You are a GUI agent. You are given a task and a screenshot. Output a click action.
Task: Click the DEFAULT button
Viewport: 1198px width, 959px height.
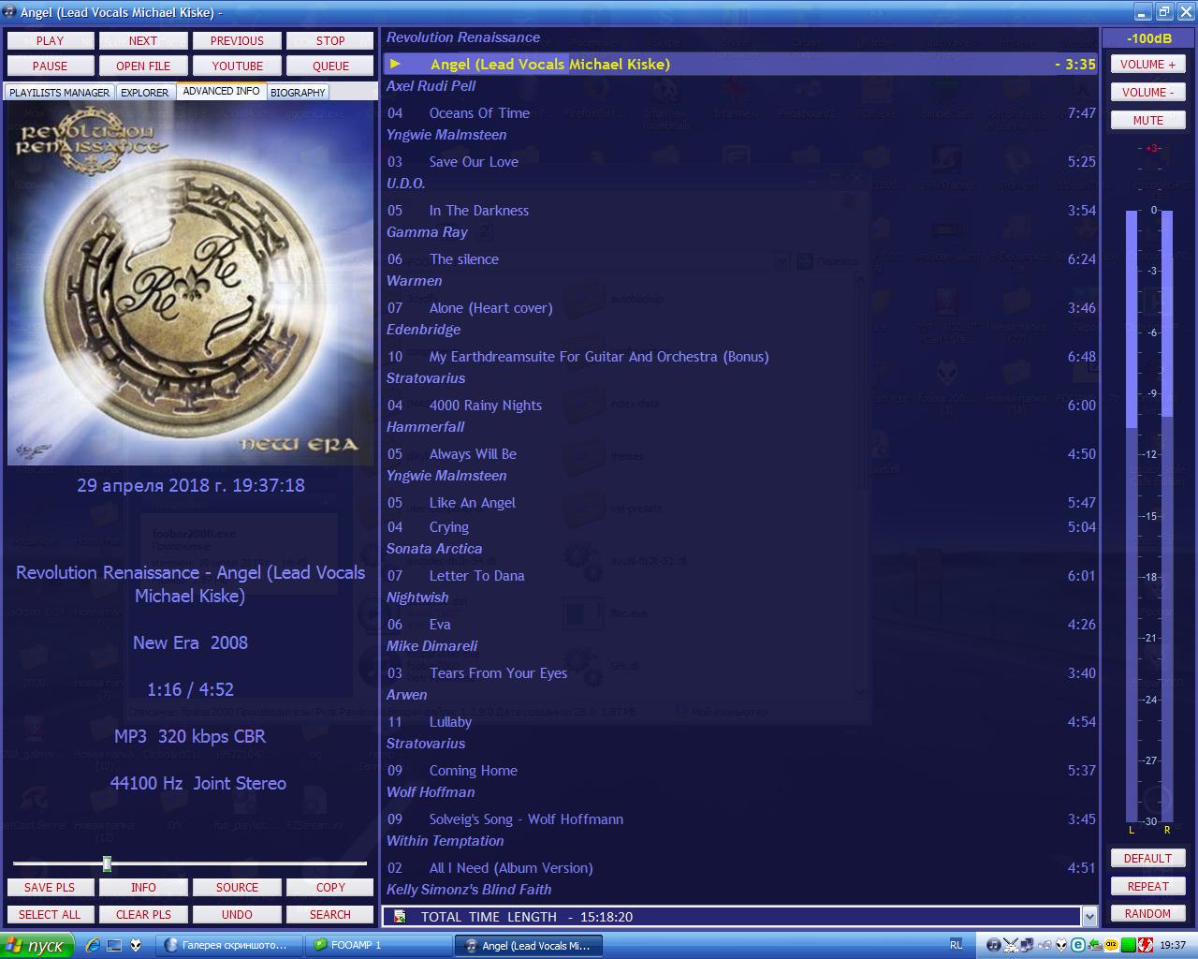(1148, 858)
